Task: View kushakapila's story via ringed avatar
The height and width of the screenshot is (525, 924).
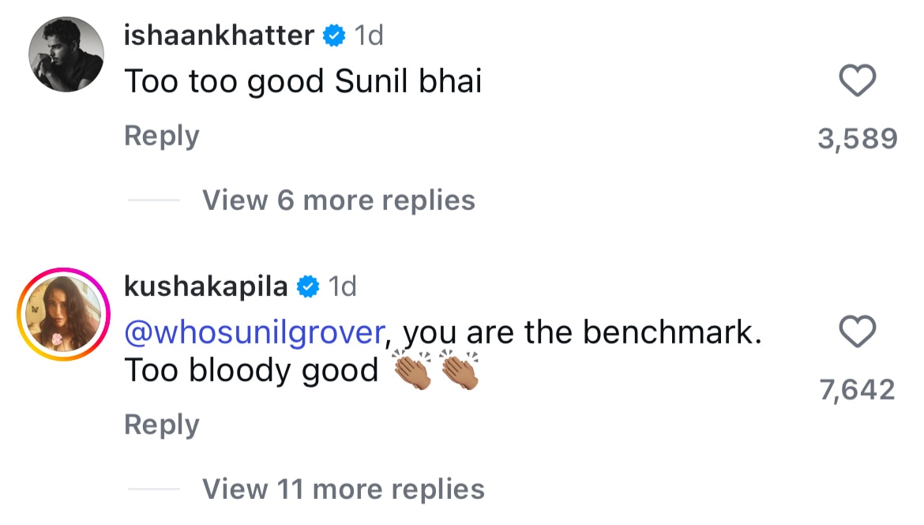Action: click(62, 314)
